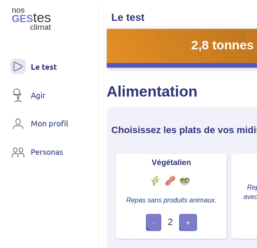
Task: Click the salad bowl emoji
Action: pyautogui.click(x=185, y=181)
